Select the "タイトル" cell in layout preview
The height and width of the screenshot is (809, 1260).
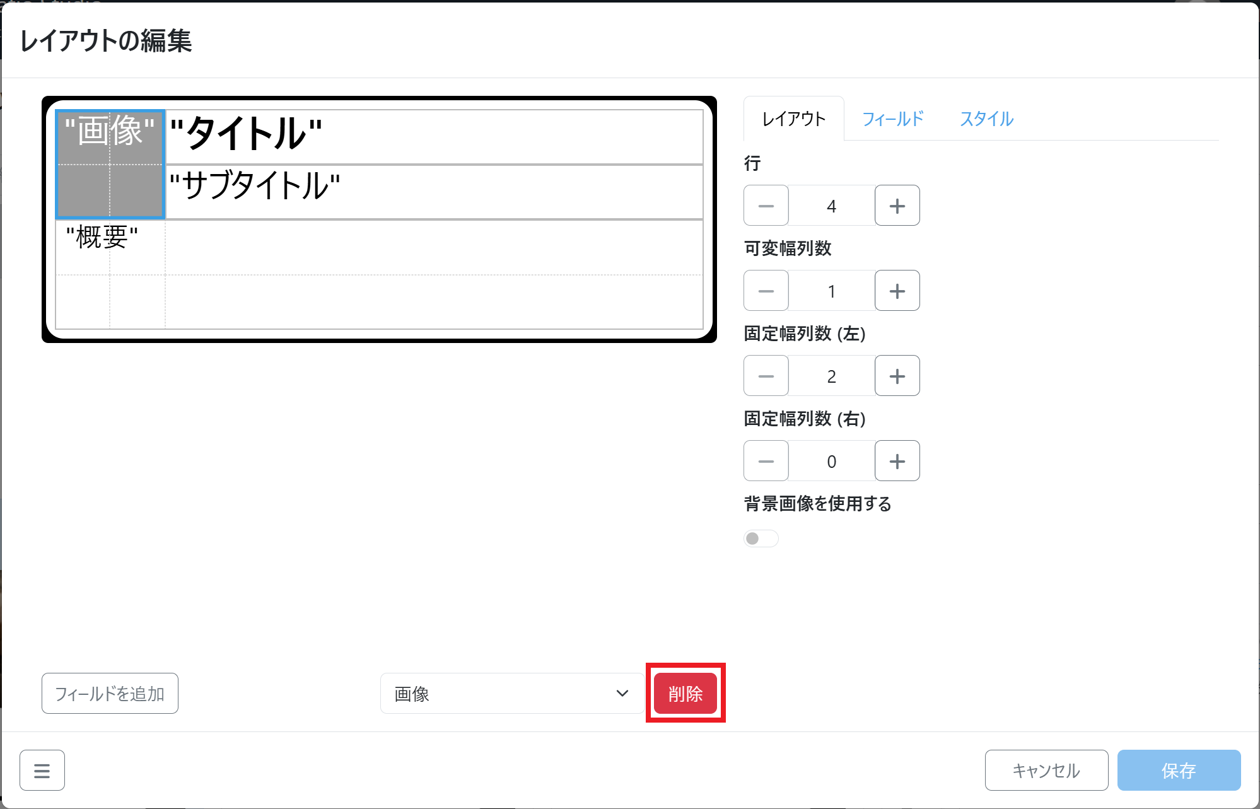click(434, 136)
